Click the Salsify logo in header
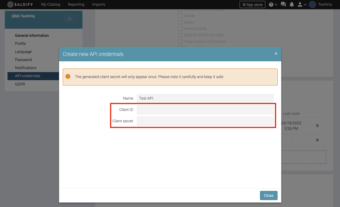This screenshot has width=340, height=207. (x=20, y=4)
